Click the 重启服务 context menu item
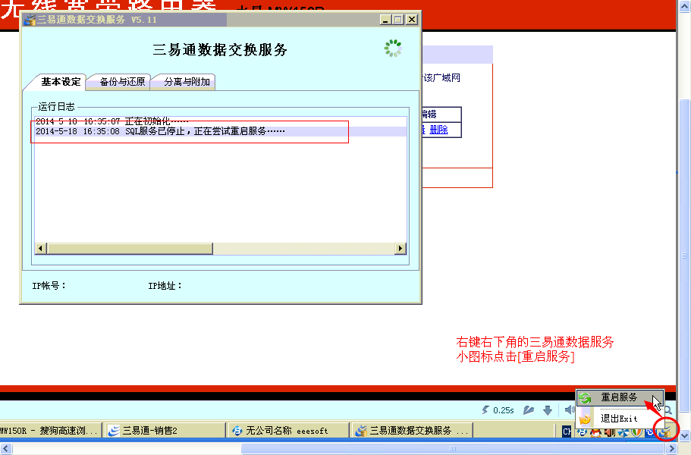Screen dimensions: 691x455 click(x=620, y=397)
